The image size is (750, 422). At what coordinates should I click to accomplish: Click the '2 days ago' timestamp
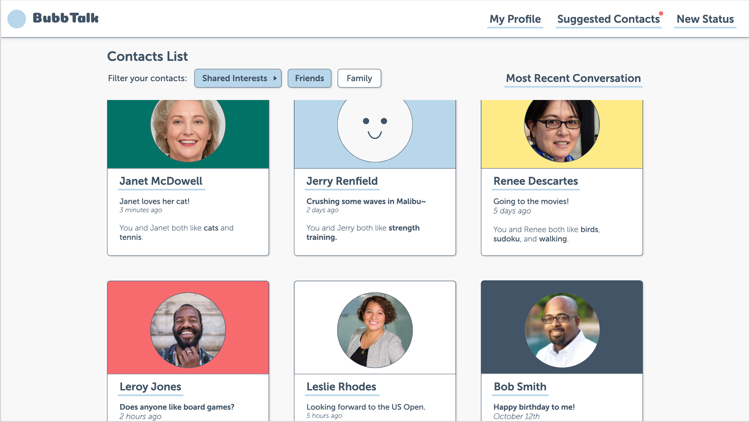[322, 210]
